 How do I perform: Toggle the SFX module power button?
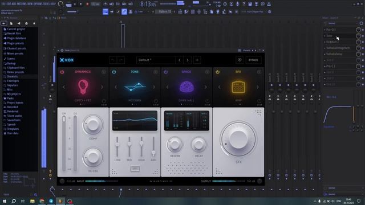[x=217, y=72]
